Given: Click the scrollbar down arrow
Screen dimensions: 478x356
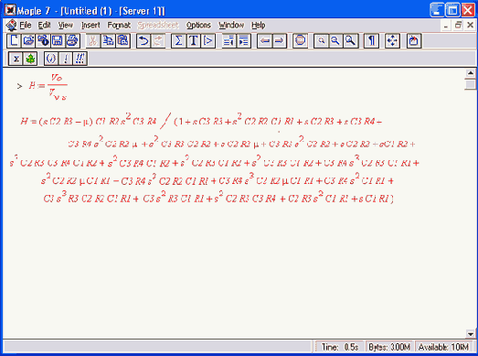Looking at the screenshot, I should point(471,334).
